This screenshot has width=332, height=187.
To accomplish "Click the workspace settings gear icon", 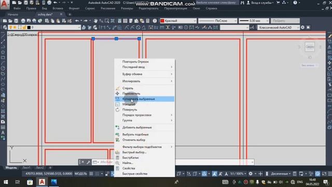I will (303, 28).
